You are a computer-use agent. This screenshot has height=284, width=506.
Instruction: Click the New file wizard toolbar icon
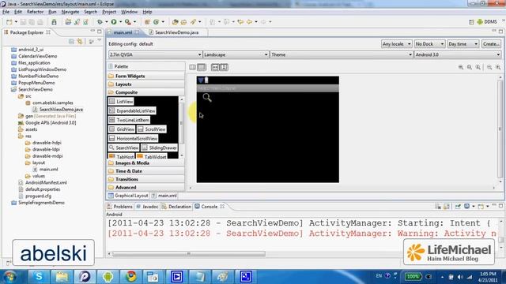pyautogui.click(x=9, y=22)
